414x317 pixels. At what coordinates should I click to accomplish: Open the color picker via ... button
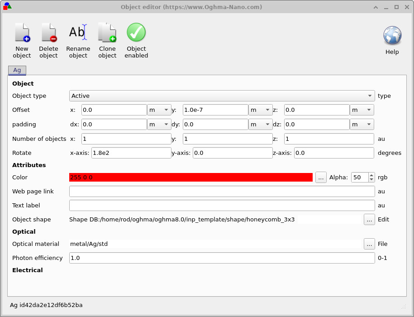321,177
